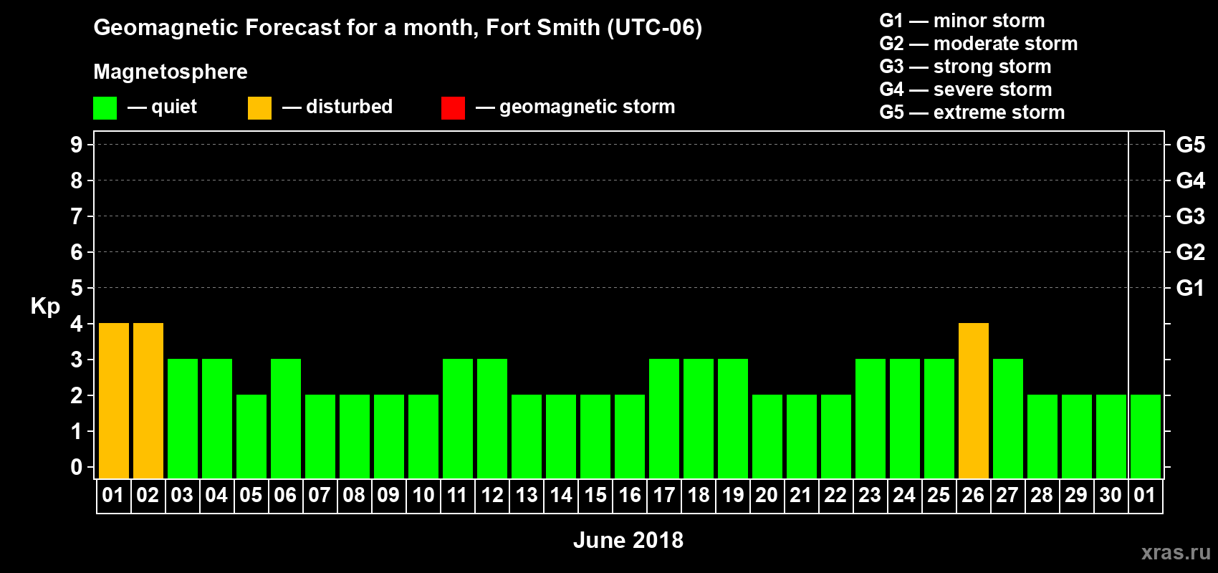This screenshot has height=573, width=1218.
Task: Click 'G1 — minor storm' legend line
Action: pyautogui.click(x=962, y=21)
